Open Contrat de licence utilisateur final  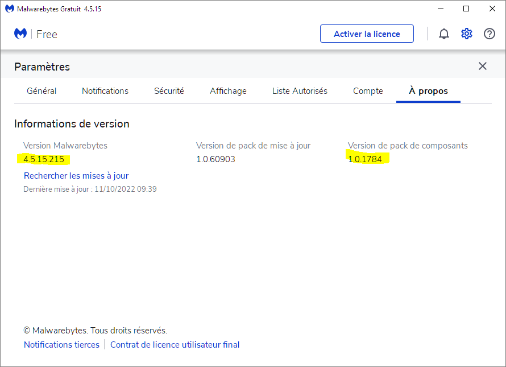[x=175, y=345]
